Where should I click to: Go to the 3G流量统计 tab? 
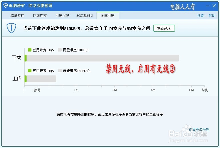click(x=85, y=16)
